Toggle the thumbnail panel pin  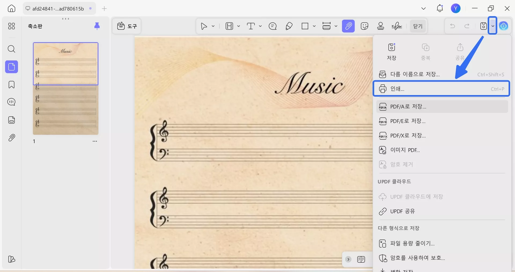[x=97, y=26]
